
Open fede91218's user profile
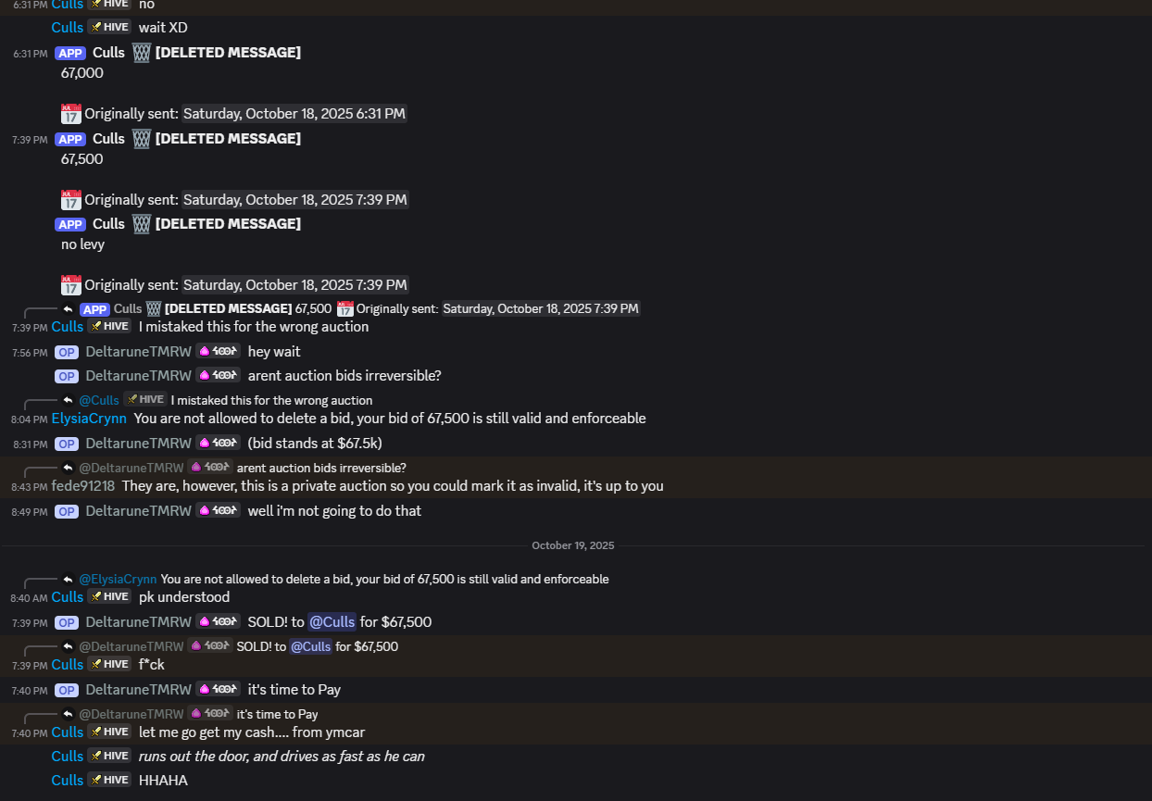pos(83,486)
